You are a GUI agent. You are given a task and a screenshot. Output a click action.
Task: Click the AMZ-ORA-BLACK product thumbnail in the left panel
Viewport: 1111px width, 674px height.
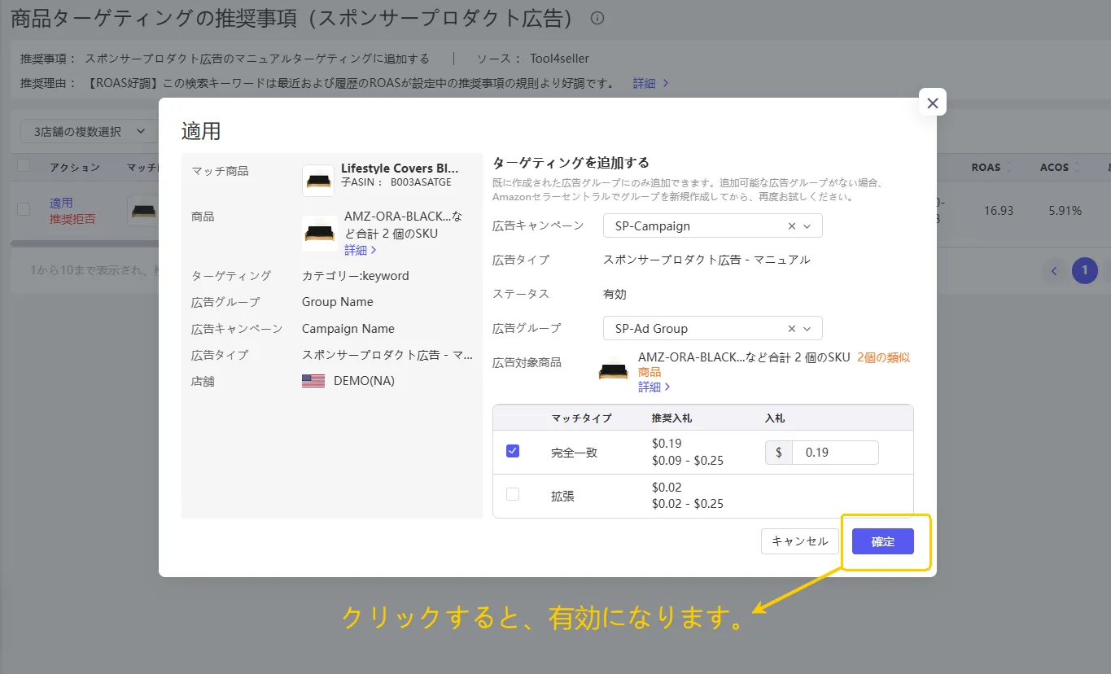(x=320, y=234)
